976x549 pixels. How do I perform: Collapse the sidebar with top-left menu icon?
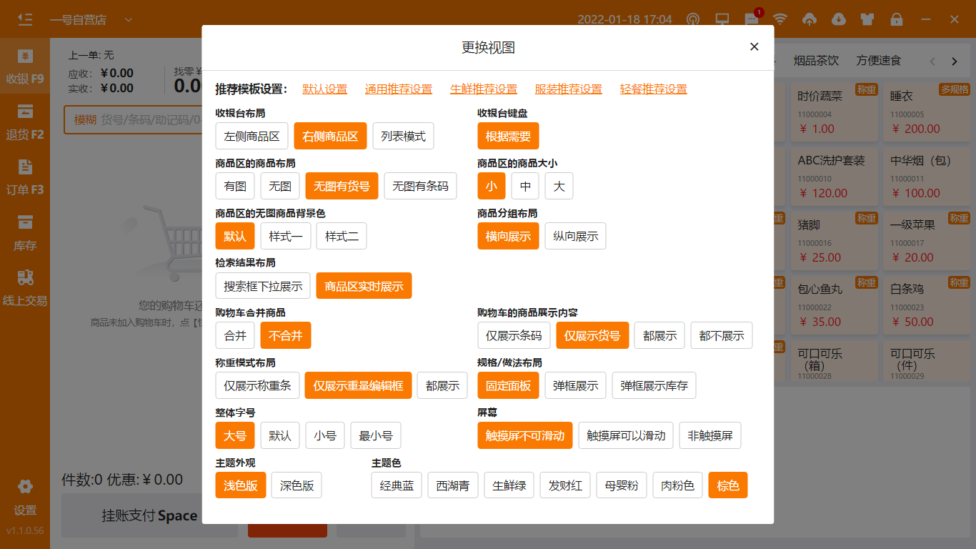click(x=25, y=19)
